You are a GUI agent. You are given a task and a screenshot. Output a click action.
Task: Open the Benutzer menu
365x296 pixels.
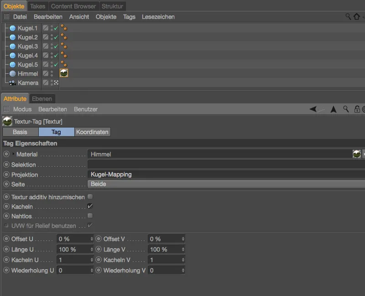[x=86, y=109]
